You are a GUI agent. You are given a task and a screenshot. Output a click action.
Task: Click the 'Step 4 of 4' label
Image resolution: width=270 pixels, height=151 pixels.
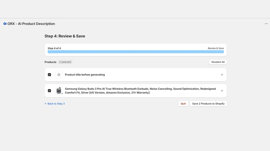54,48
